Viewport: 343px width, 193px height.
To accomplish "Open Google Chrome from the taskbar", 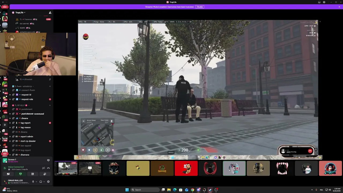I will 192,190.
